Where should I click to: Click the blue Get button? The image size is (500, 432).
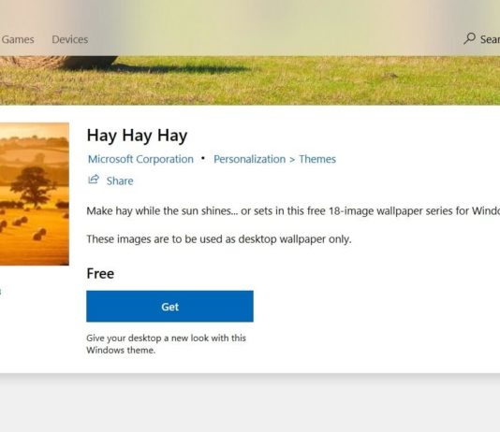[169, 307]
